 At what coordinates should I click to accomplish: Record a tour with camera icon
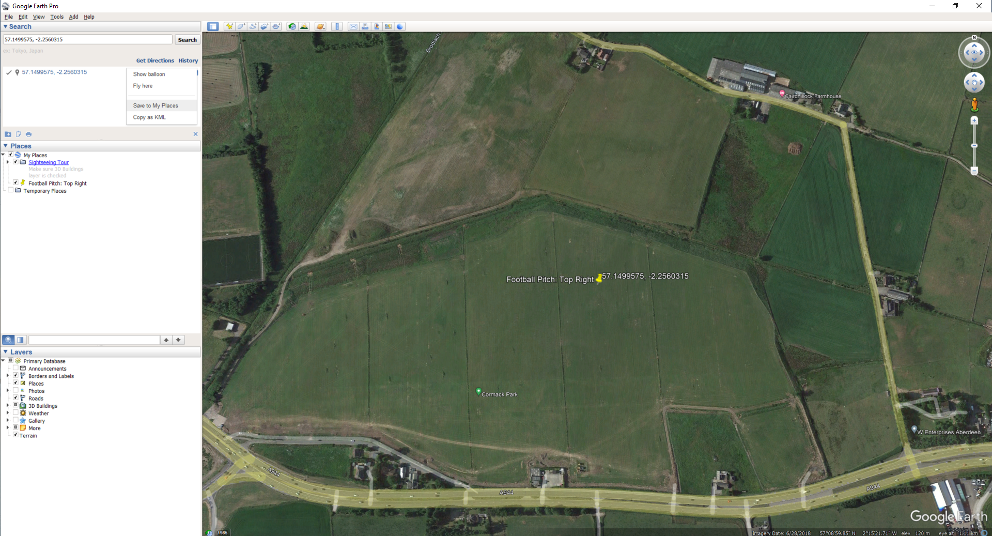[x=276, y=26]
